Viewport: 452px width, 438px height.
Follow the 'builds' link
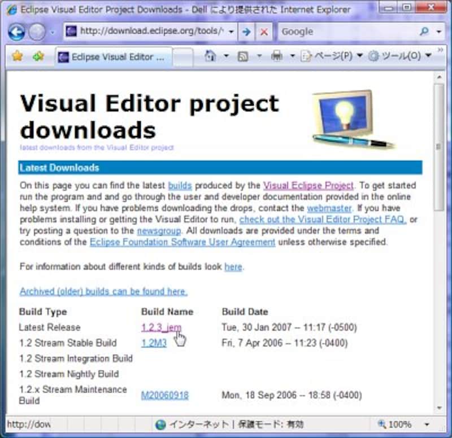pyautogui.click(x=180, y=186)
